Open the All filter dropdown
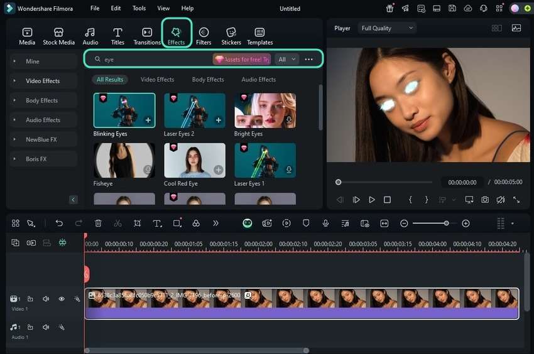This screenshot has height=354, width=534. (x=287, y=59)
